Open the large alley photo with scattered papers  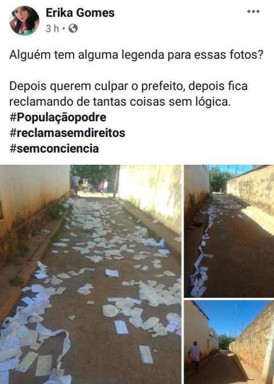point(90,274)
